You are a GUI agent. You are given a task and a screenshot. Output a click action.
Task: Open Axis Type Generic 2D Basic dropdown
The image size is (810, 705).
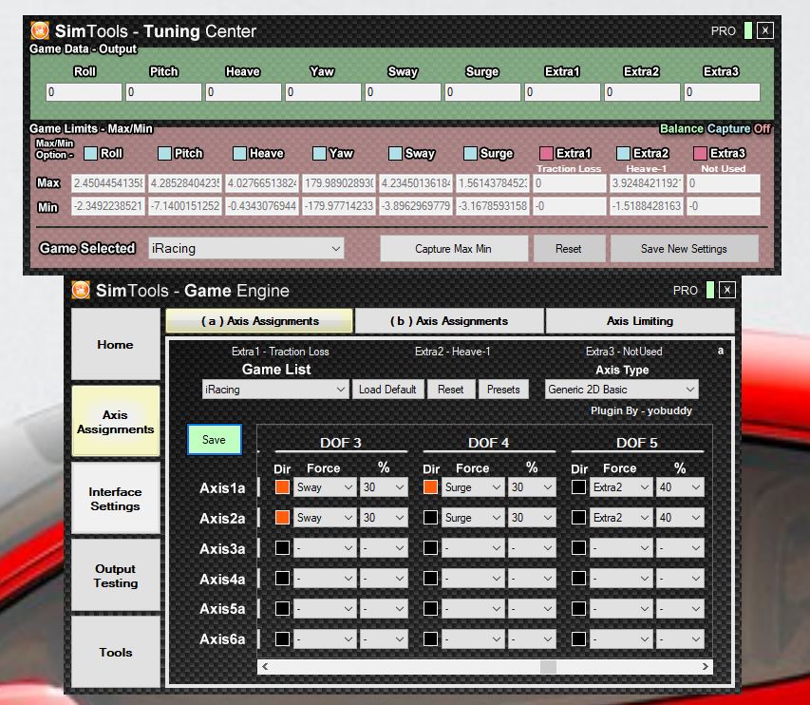tap(621, 390)
